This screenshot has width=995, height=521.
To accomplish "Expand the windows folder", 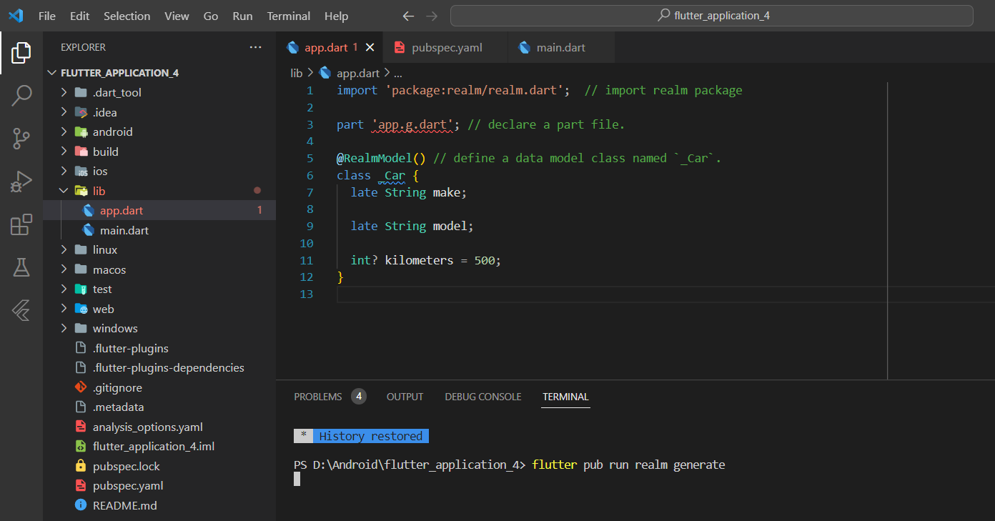I will 114,329.
